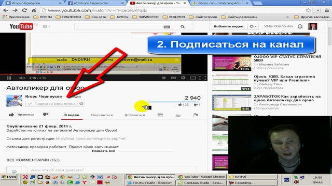Open OJOOO VIP СТАТУС СТРАТЕГИЯ 5000 video
Screen dimensions: 332x186
(x=287, y=58)
